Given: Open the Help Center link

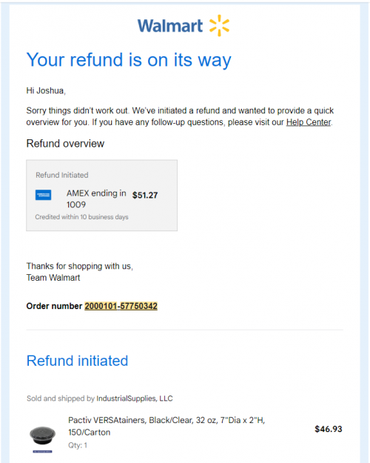Looking at the screenshot, I should pyautogui.click(x=309, y=122).
